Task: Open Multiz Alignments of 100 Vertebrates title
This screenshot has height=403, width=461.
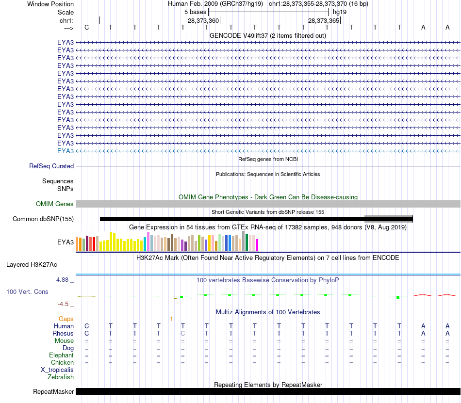Action: (268, 312)
